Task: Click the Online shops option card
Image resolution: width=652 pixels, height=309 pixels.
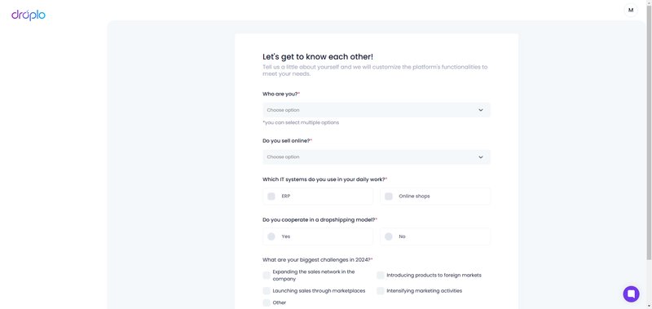Action: [435, 196]
